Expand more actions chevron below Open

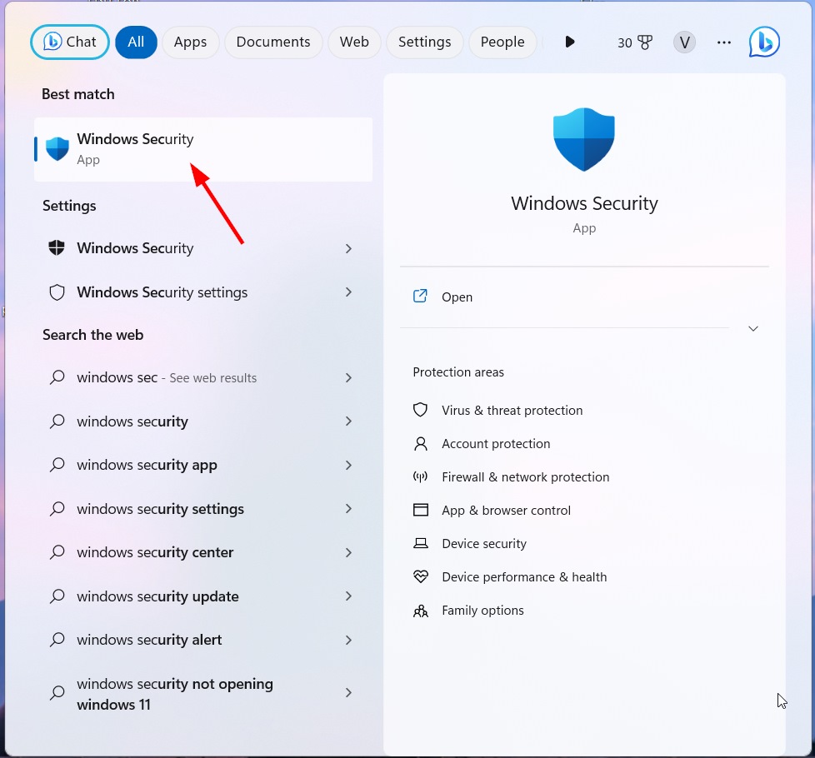(x=753, y=328)
